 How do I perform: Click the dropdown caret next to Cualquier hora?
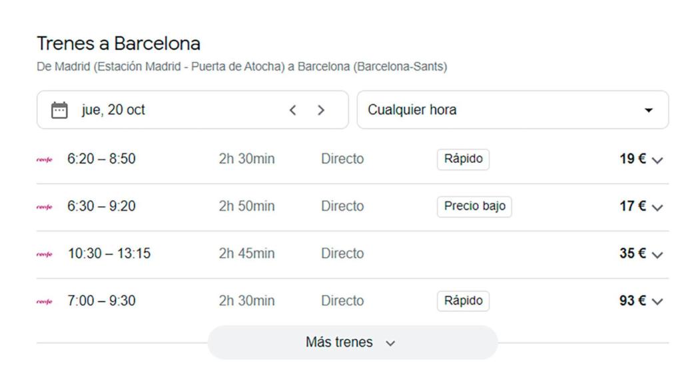coord(649,110)
